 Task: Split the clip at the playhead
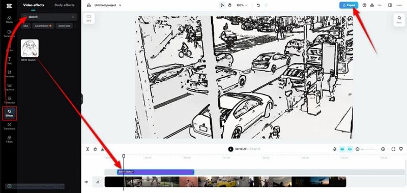pyautogui.click(x=88, y=149)
